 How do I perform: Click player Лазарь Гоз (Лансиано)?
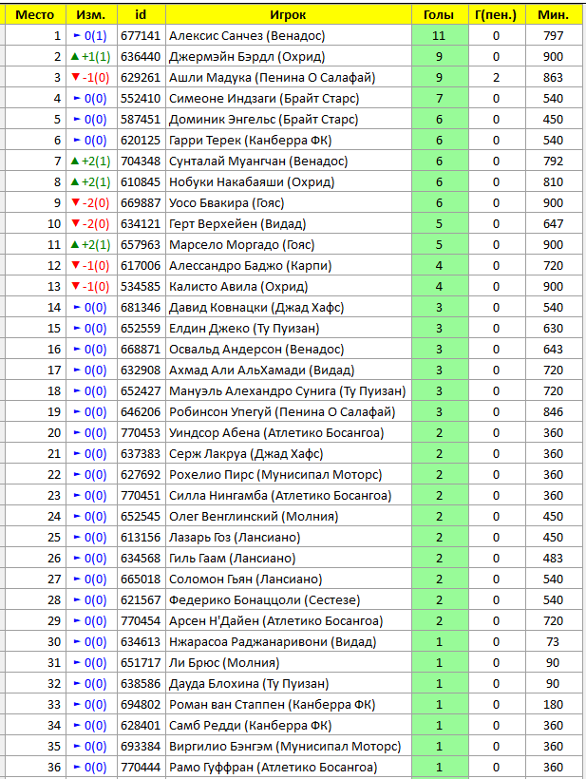click(235, 537)
